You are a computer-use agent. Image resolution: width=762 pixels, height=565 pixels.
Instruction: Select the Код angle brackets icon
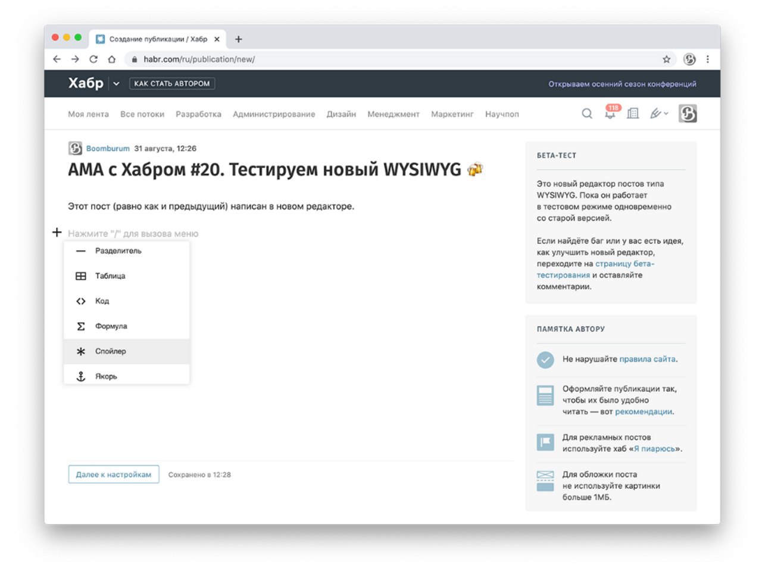coord(81,301)
